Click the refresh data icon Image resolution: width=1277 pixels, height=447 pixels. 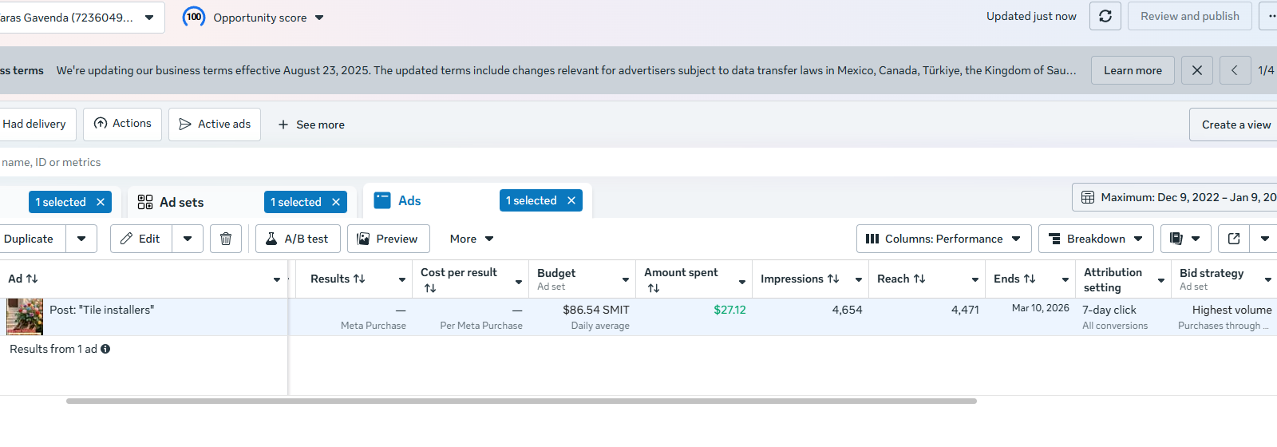(x=1105, y=16)
